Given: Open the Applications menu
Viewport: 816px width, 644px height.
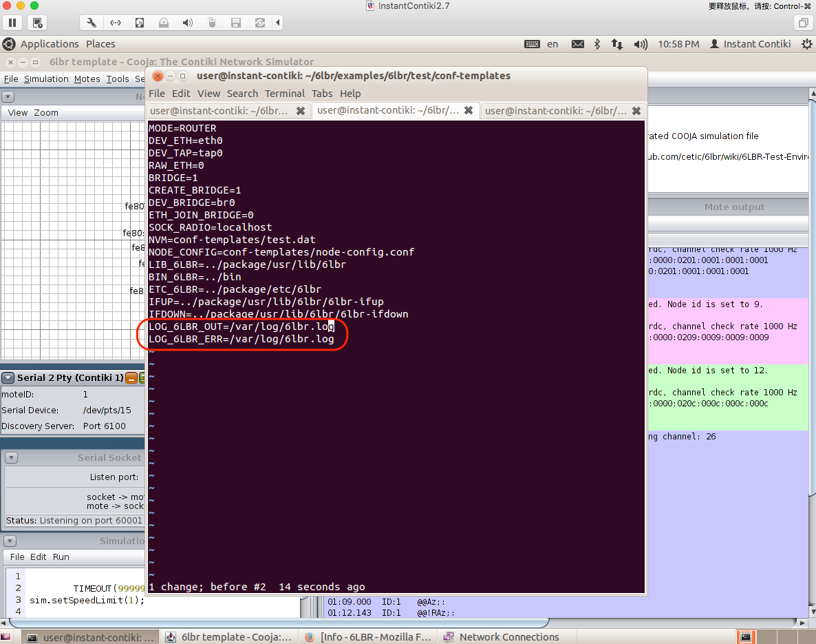Looking at the screenshot, I should pos(50,44).
